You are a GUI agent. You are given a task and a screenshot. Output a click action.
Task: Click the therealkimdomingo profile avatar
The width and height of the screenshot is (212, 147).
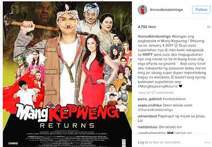[x=142, y=10]
